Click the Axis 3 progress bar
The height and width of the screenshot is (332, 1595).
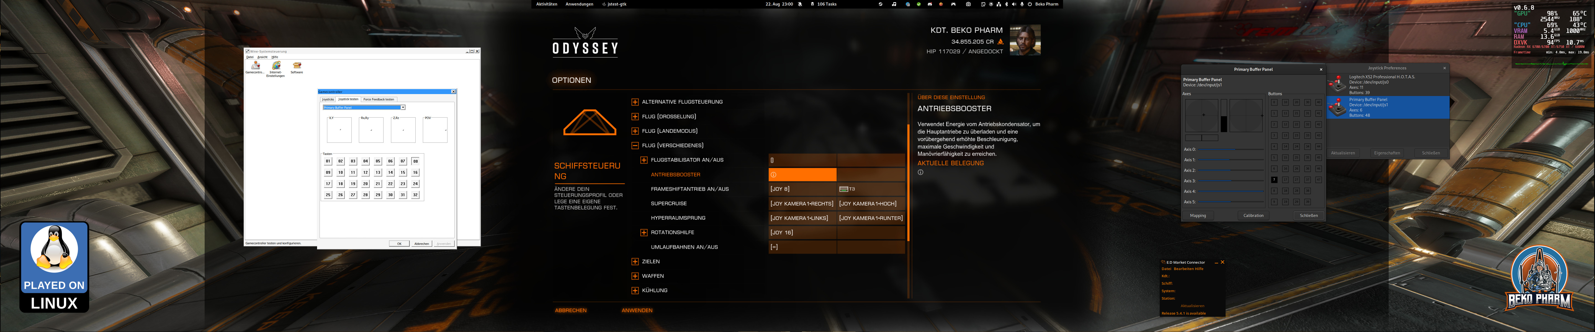pyautogui.click(x=1231, y=181)
